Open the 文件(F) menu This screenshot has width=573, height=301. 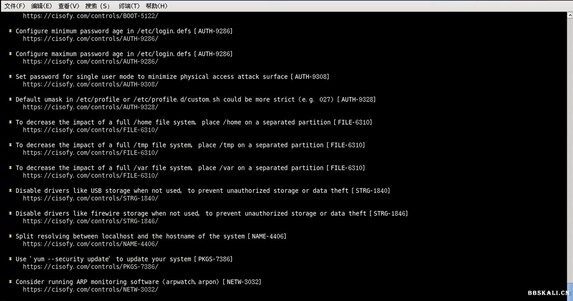[14, 6]
